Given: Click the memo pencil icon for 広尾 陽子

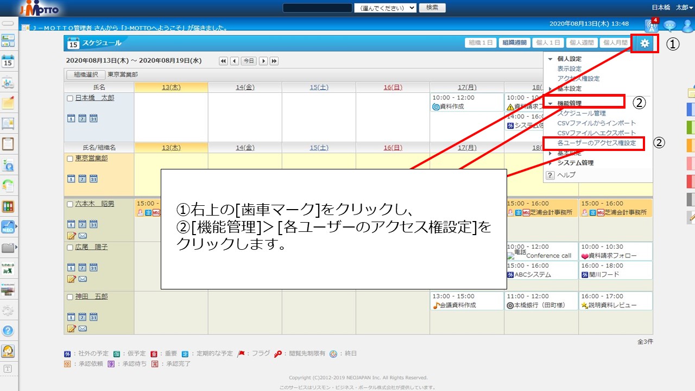Looking at the screenshot, I should pos(71,279).
